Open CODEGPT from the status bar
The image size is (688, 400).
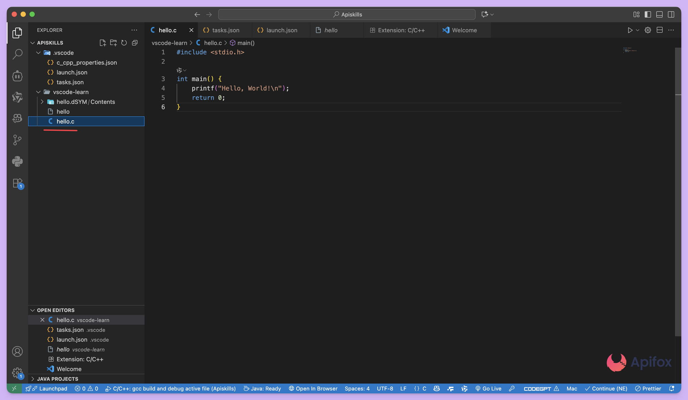point(538,388)
